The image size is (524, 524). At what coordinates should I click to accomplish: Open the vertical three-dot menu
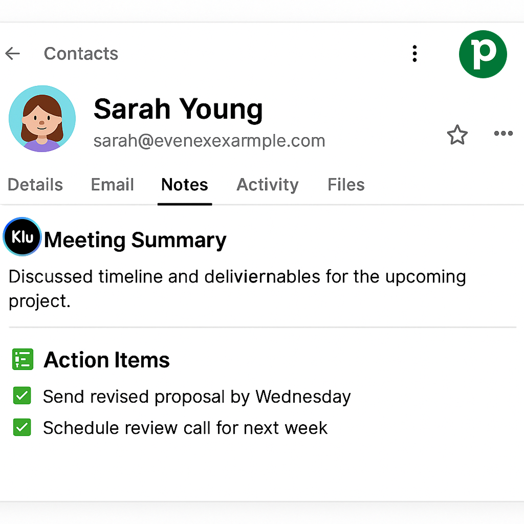click(x=414, y=53)
